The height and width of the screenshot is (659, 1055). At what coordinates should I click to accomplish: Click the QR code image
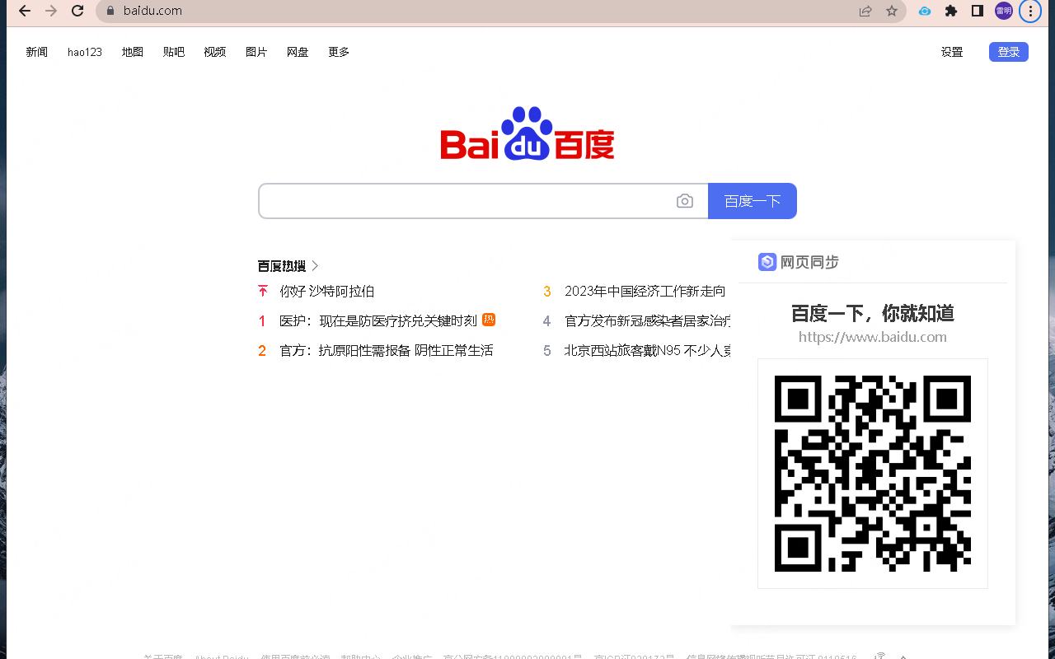pos(873,474)
